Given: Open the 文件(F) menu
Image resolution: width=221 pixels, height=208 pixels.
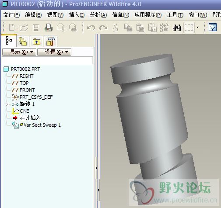Looking at the screenshot, I should tap(11, 15).
